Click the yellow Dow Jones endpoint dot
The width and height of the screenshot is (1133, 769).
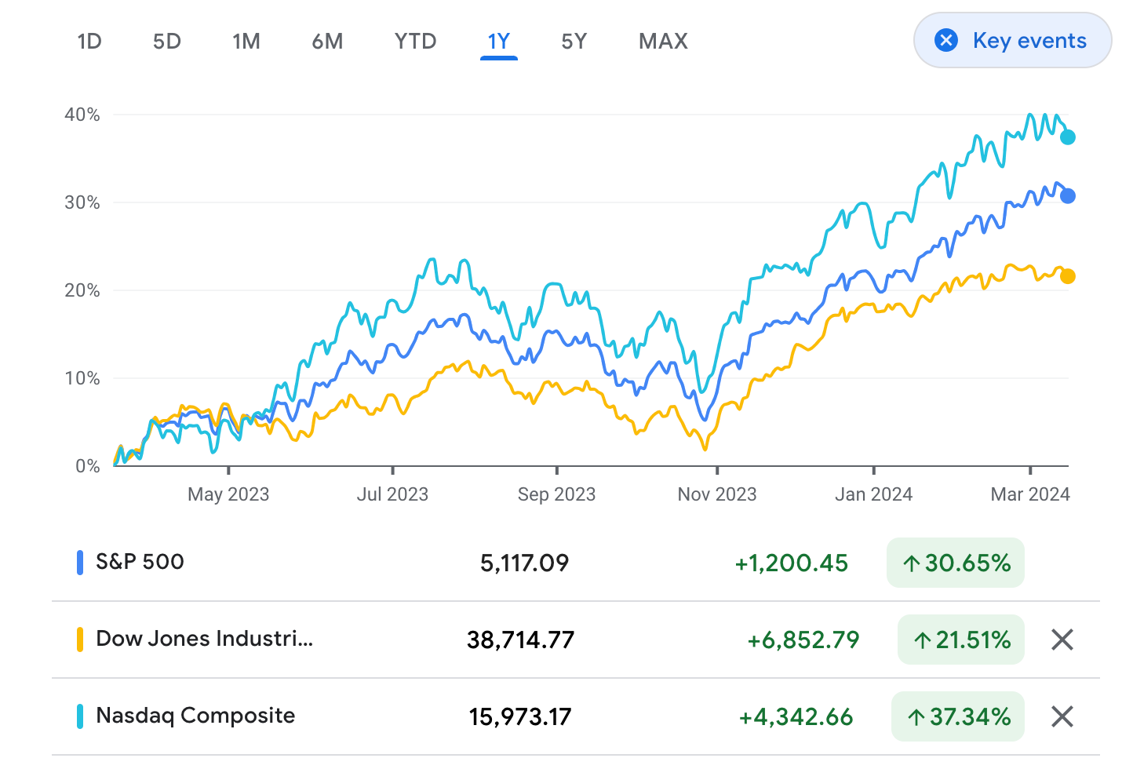click(1068, 276)
